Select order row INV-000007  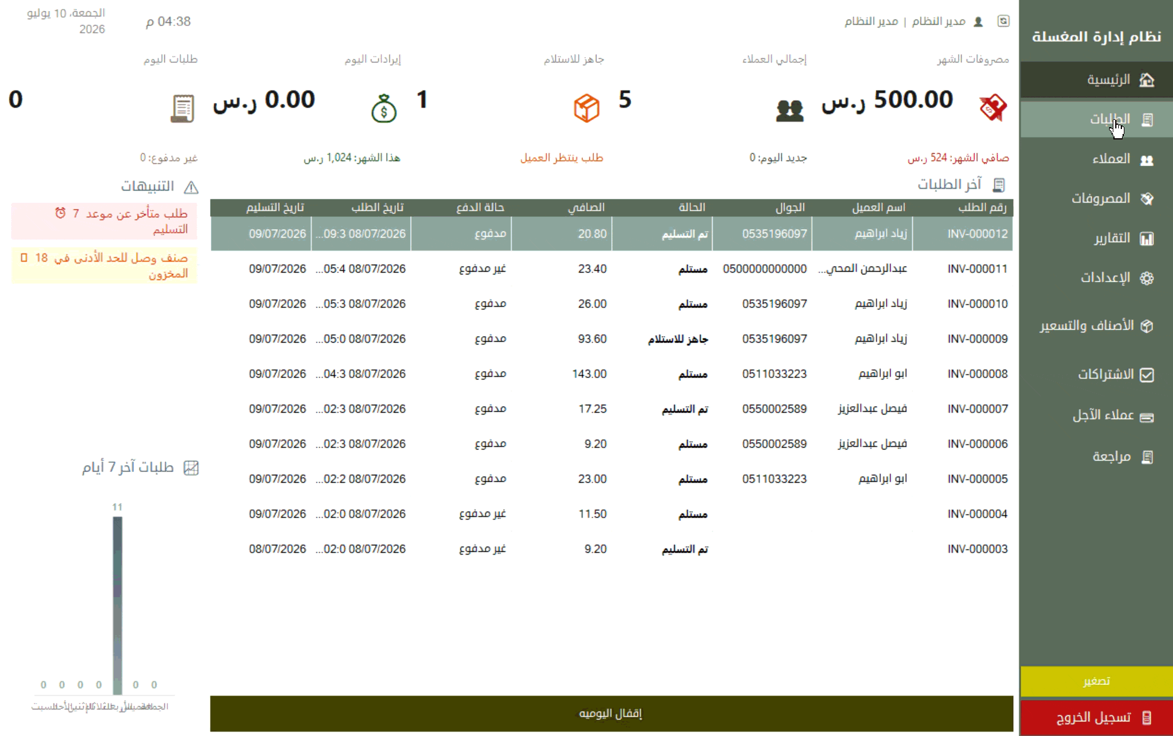612,409
